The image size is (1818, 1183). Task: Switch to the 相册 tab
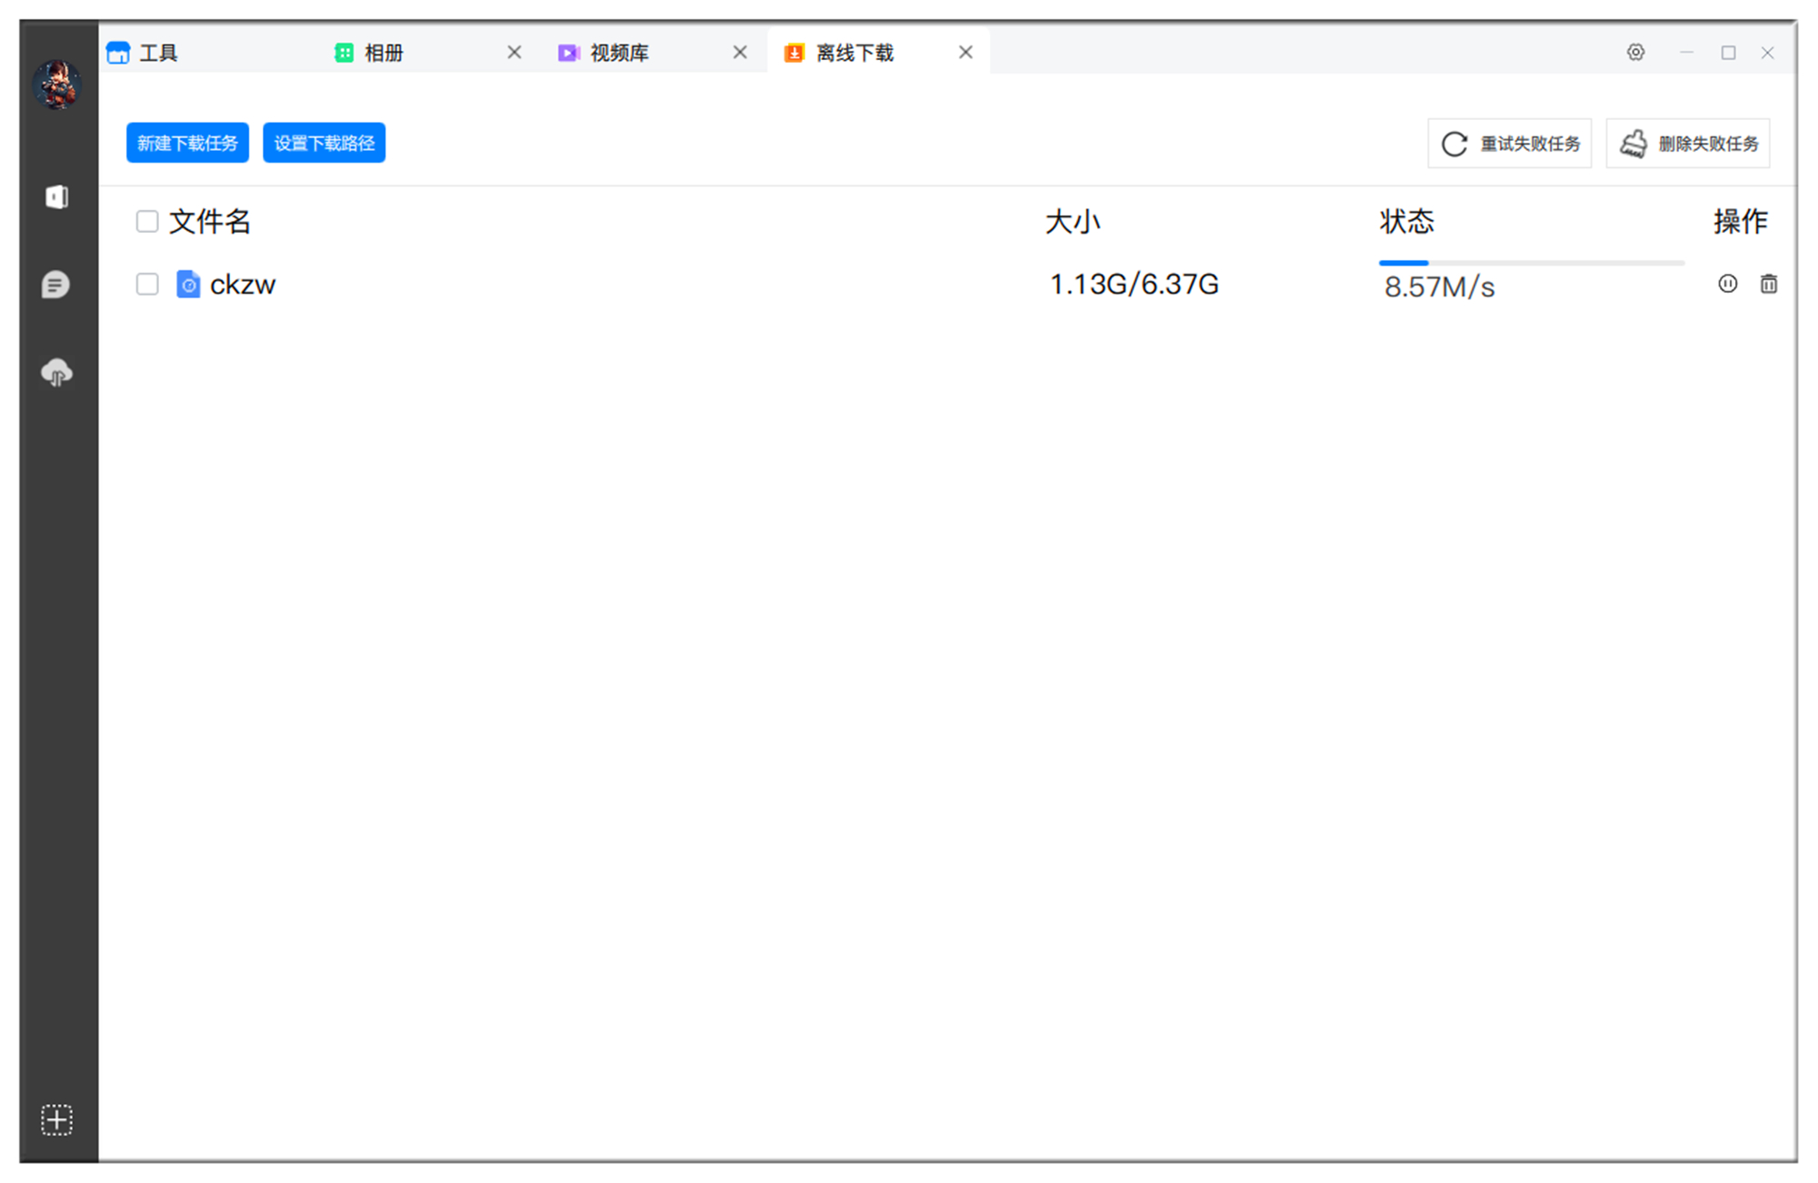coord(383,54)
